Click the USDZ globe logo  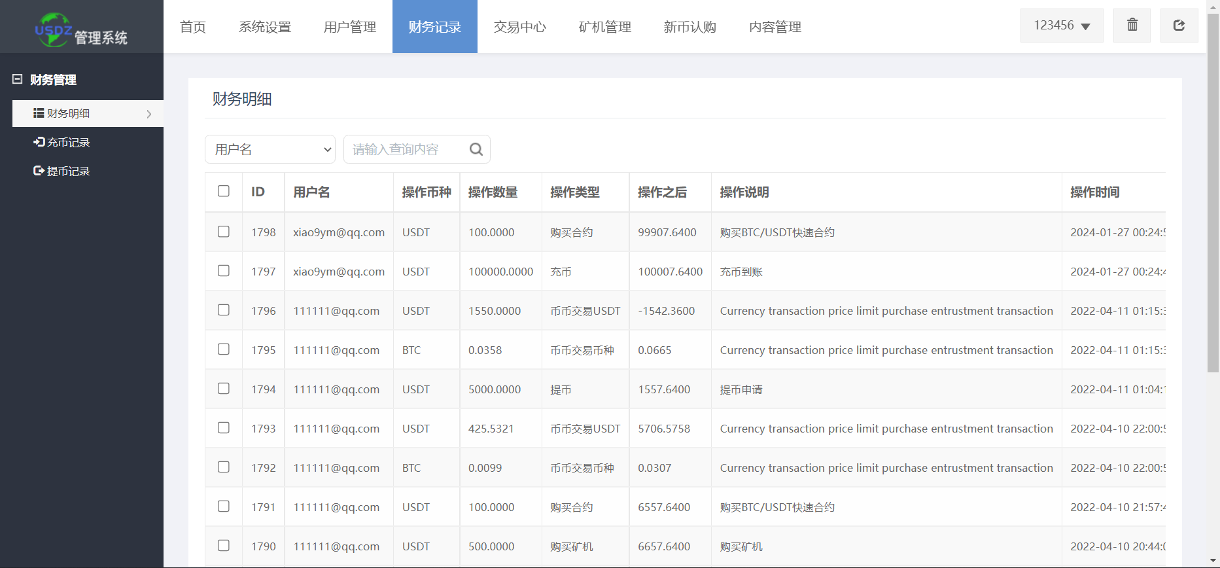[52, 29]
